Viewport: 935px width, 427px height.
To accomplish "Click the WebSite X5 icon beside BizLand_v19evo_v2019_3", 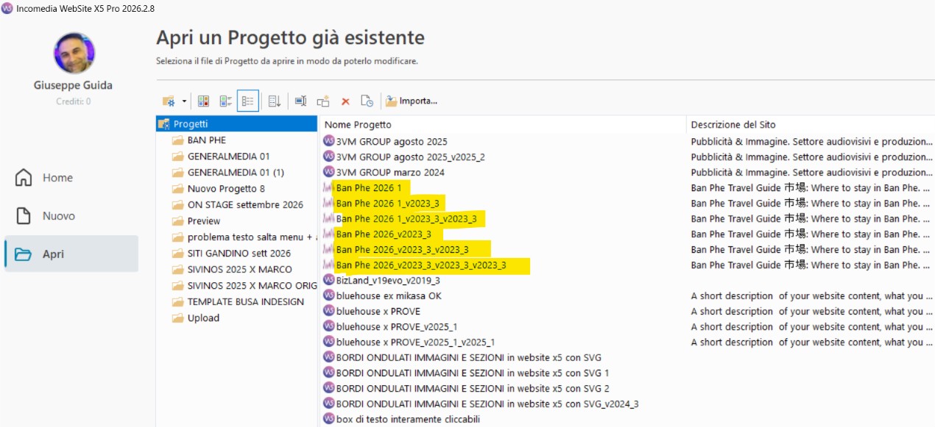I will 328,280.
